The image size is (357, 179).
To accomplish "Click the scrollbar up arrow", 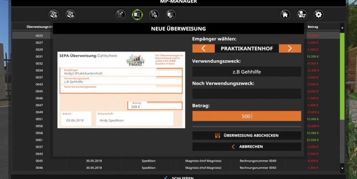I will 342,28.
